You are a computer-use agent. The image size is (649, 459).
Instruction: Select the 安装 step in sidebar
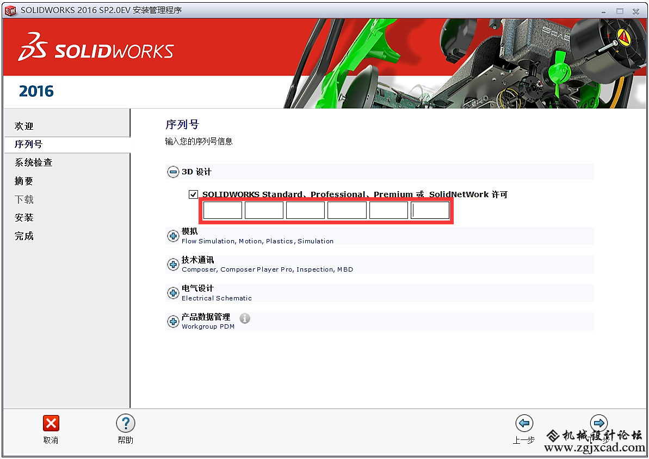tap(24, 218)
